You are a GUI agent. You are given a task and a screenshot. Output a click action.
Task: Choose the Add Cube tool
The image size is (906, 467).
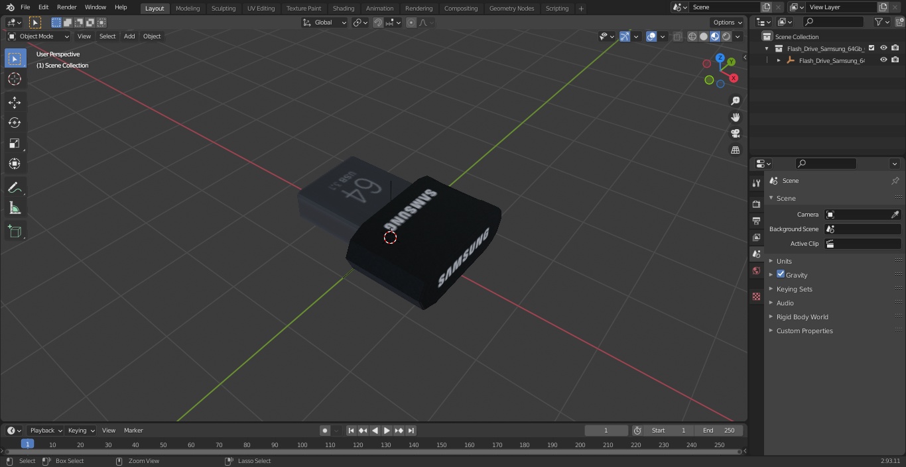[x=15, y=232]
